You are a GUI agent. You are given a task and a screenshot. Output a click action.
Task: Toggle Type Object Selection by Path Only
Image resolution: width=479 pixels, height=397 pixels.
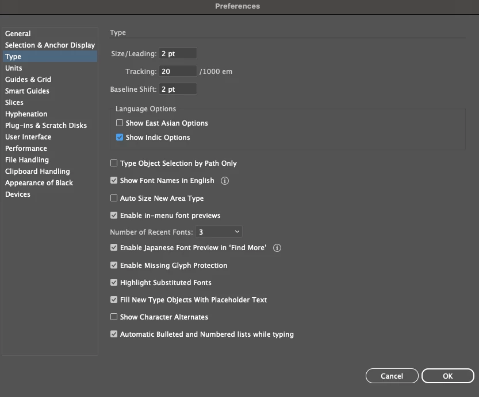pyautogui.click(x=114, y=164)
